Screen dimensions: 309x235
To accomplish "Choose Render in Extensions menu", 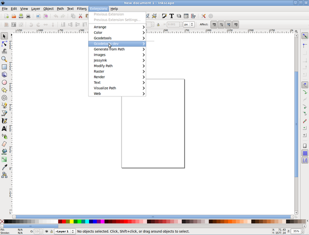I will pos(117,77).
